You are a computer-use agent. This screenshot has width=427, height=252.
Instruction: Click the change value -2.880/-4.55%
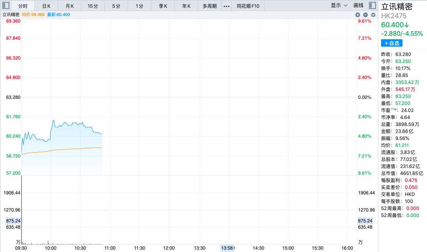click(402, 34)
